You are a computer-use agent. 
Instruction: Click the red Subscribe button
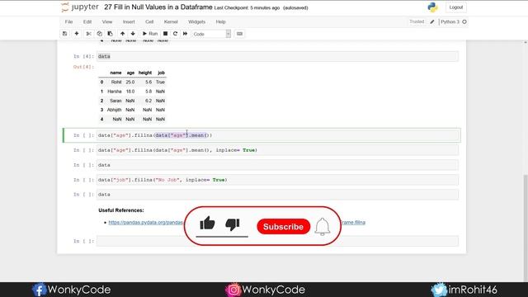283,227
